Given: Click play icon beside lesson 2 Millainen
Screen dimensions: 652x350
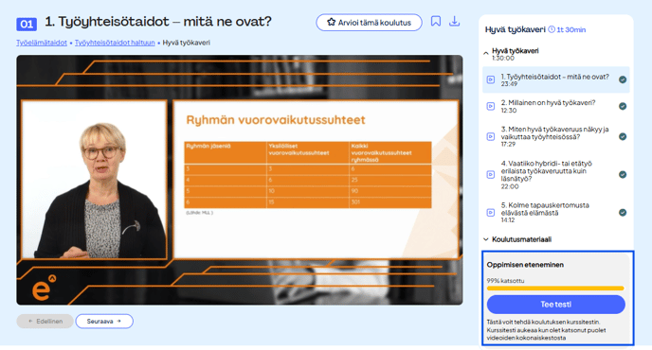Looking at the screenshot, I should click(491, 106).
